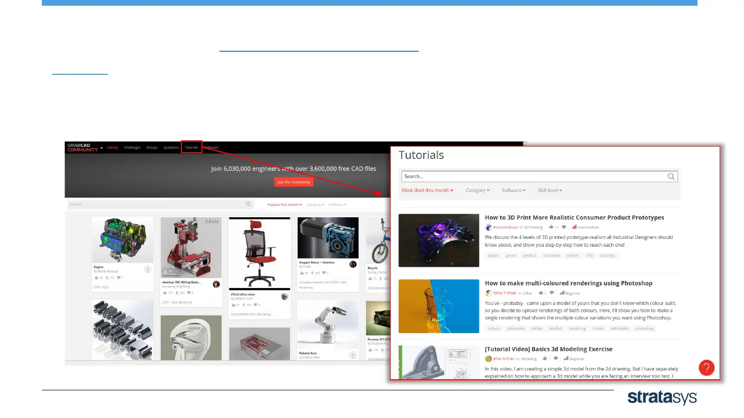The image size is (744, 418).
Task: Click the author avatar on the Robotic Arm card
Action: click(x=353, y=355)
